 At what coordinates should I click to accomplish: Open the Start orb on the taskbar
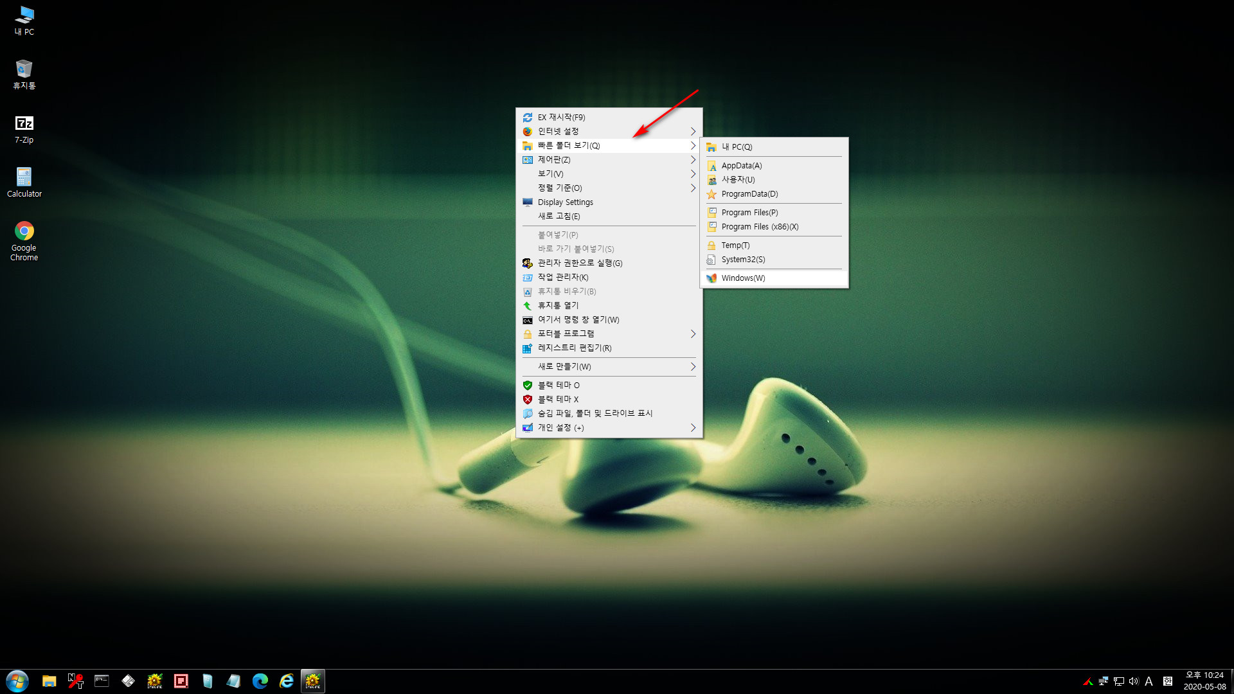pos(17,681)
